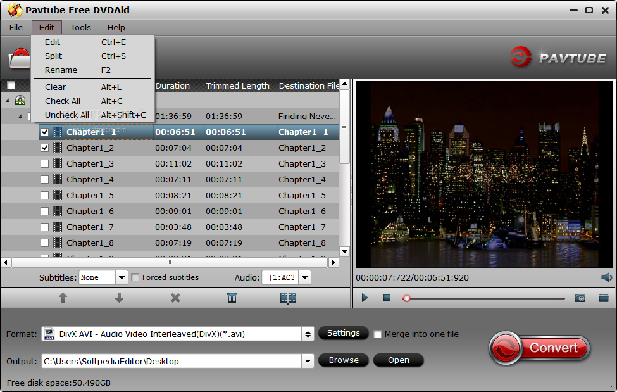Click the Pavtube logo

coord(558,58)
